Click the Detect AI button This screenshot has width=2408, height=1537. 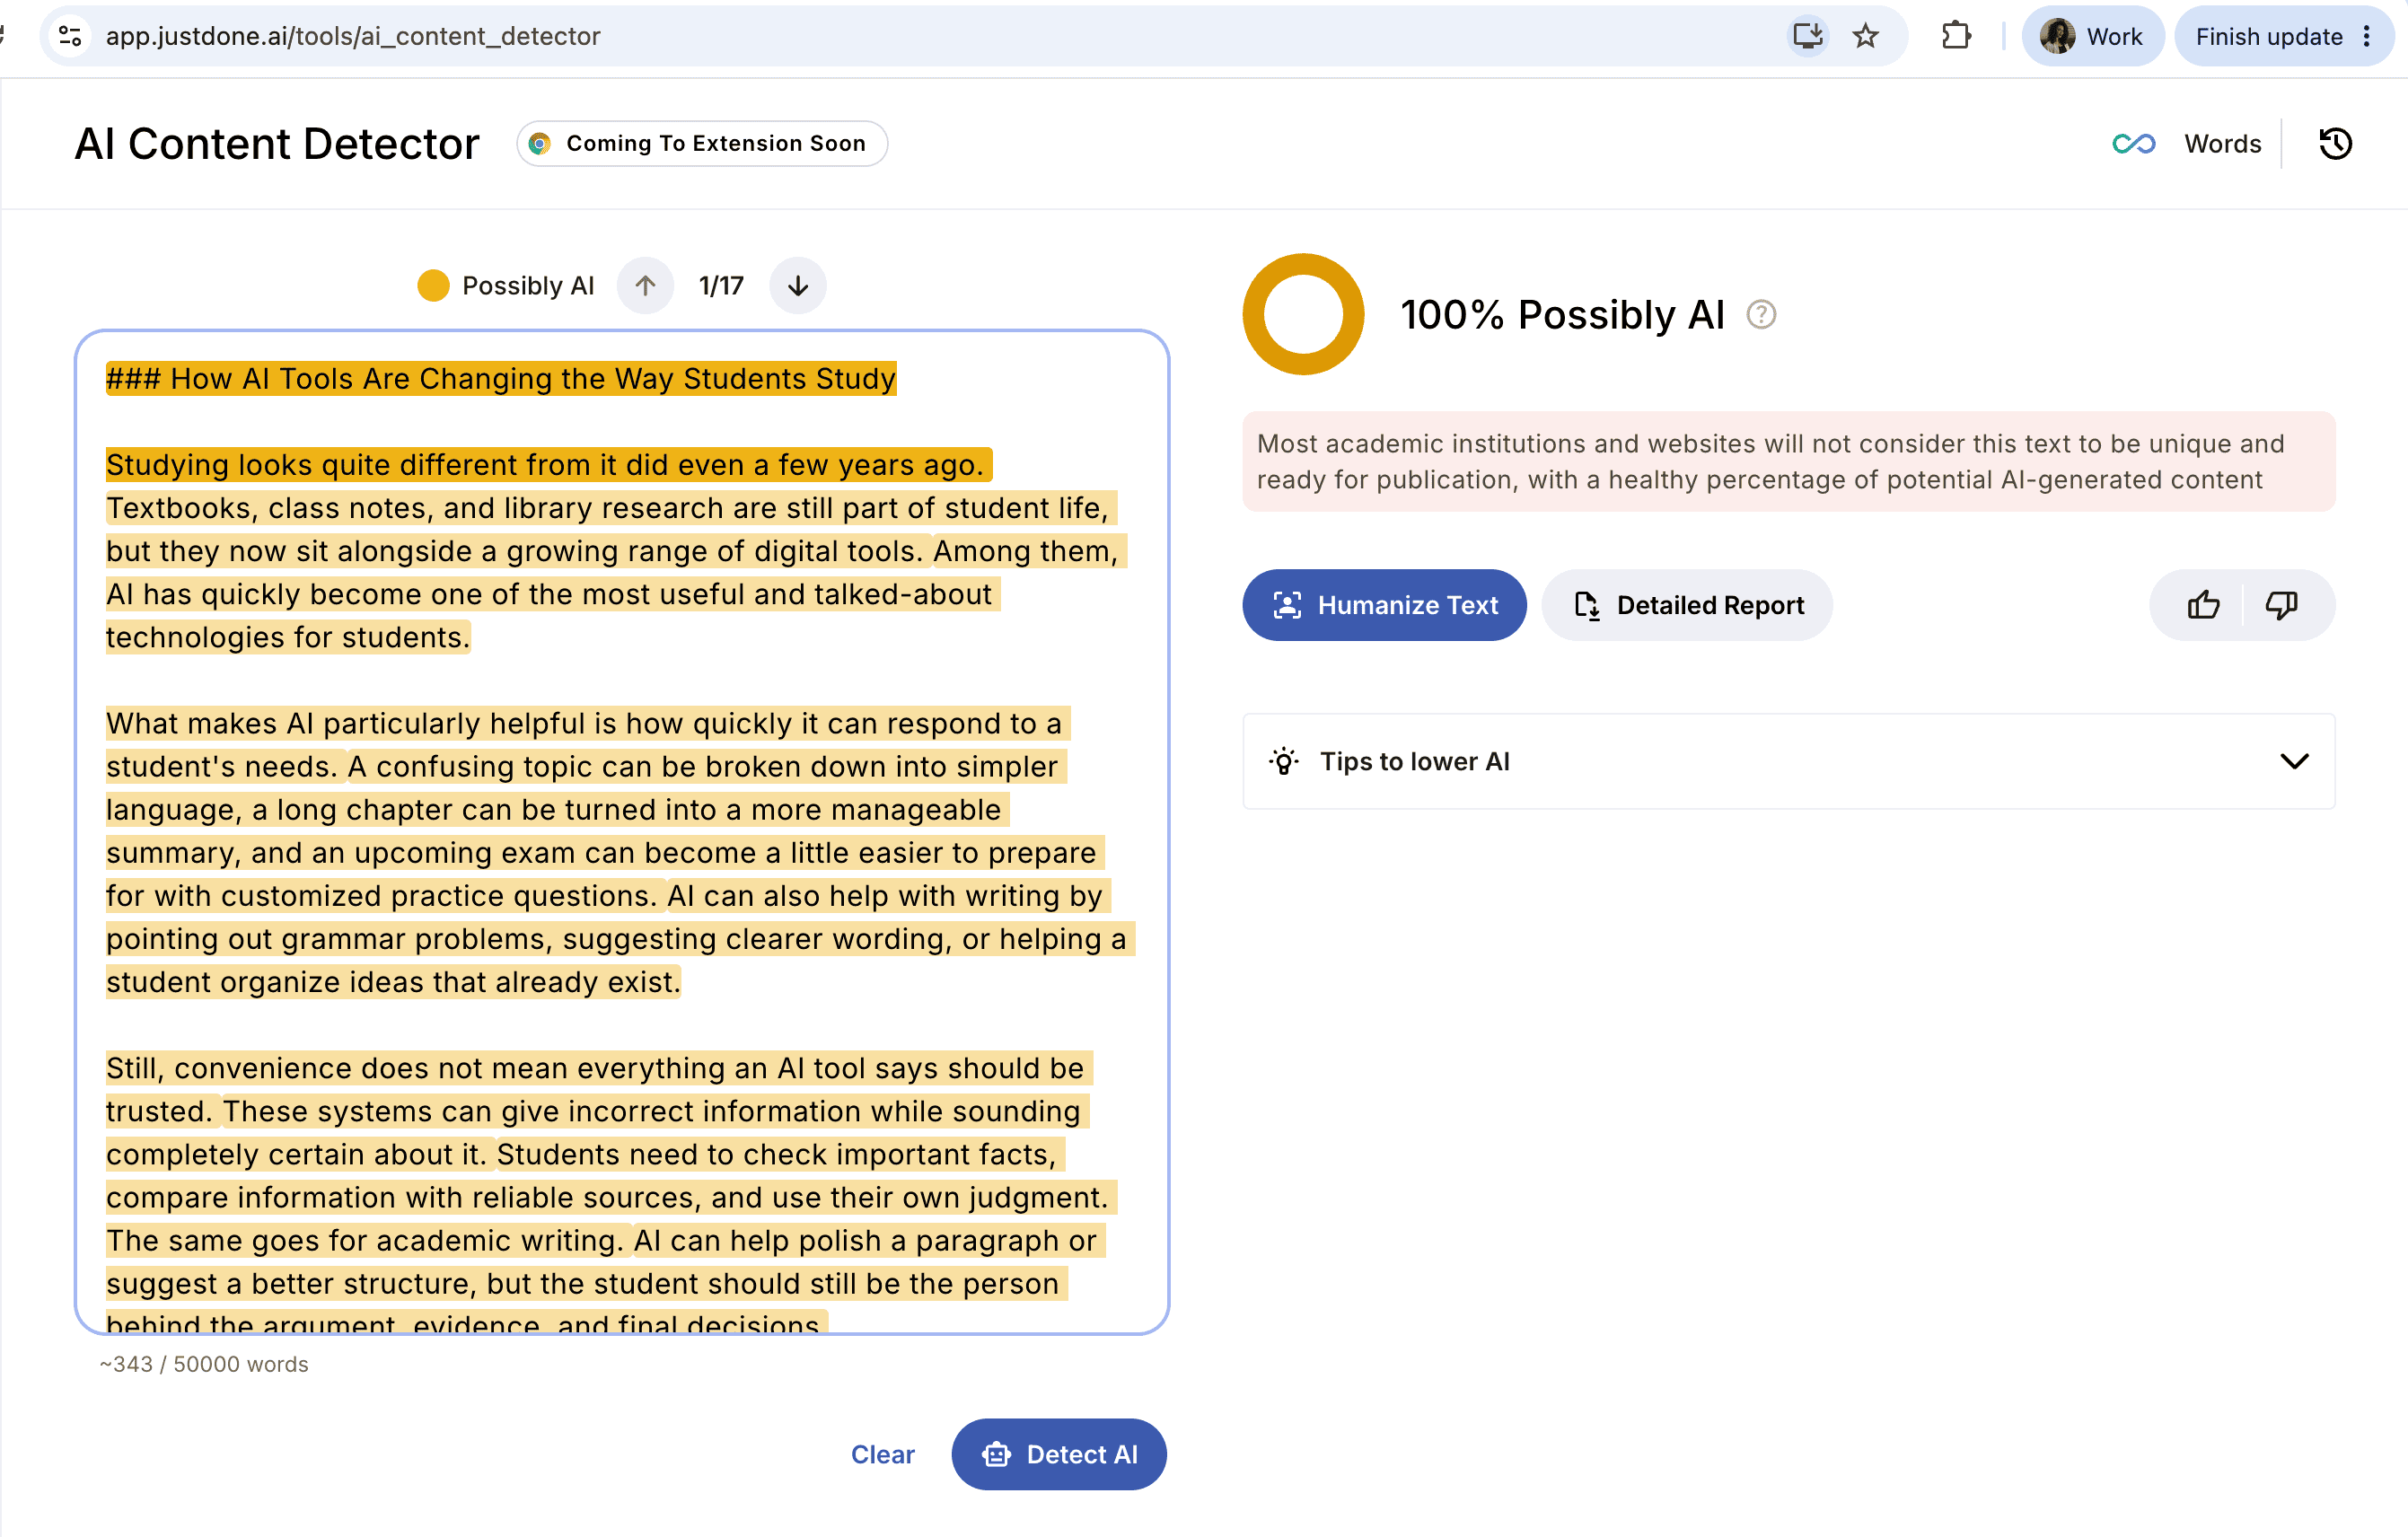click(1059, 1454)
